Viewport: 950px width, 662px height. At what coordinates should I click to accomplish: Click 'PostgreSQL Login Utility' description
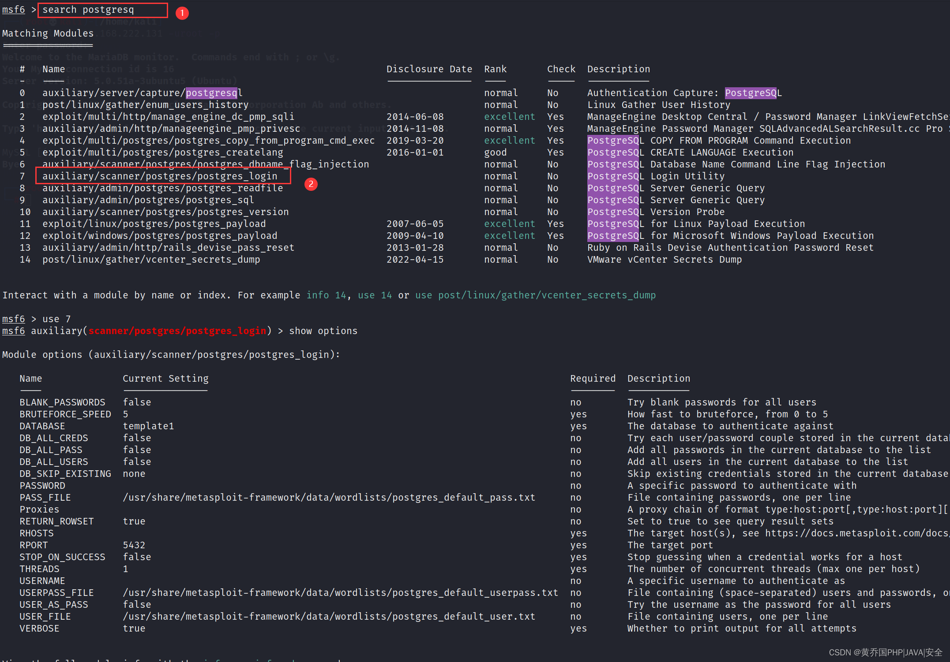[656, 176]
